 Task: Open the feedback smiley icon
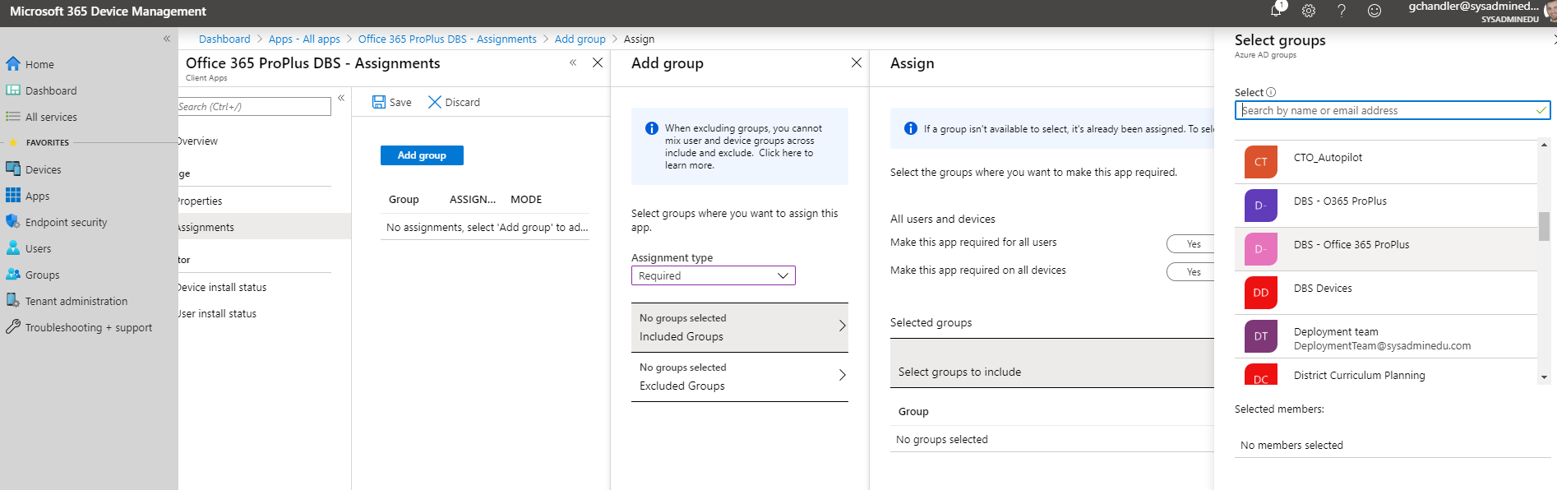pos(1375,11)
